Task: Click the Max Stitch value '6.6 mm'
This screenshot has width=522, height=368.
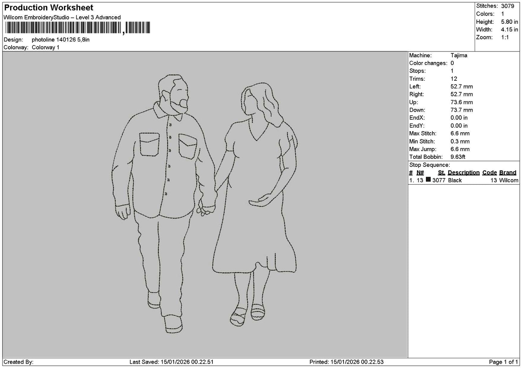Action: click(460, 134)
